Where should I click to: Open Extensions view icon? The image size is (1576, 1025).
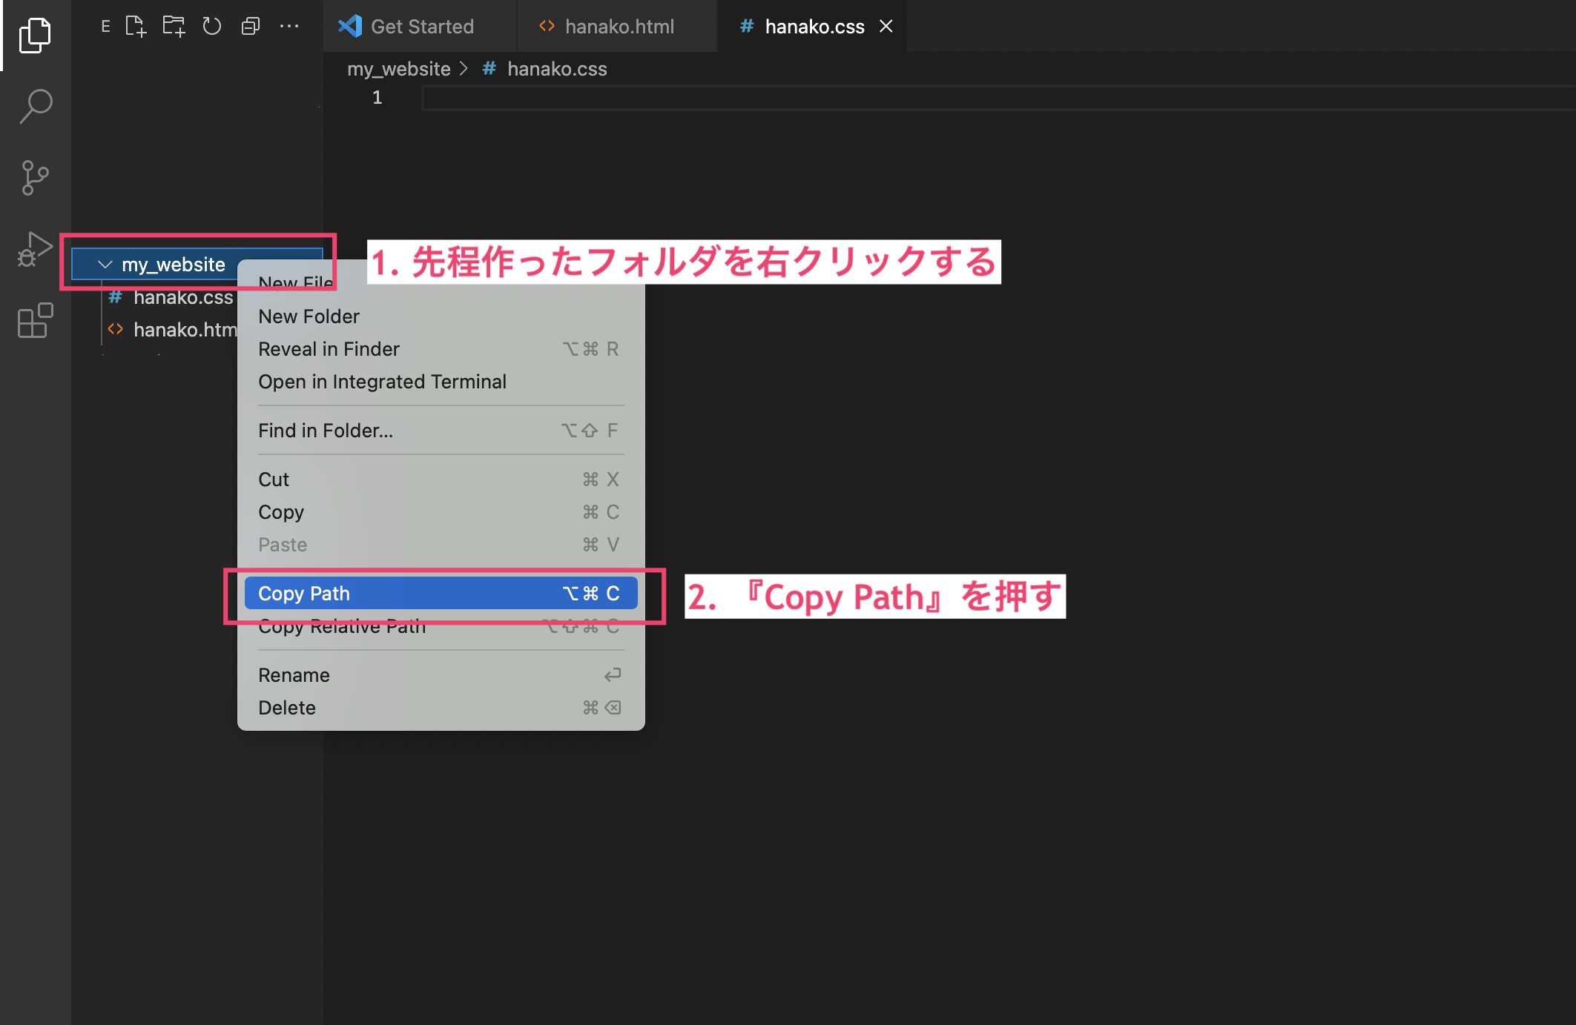35,320
